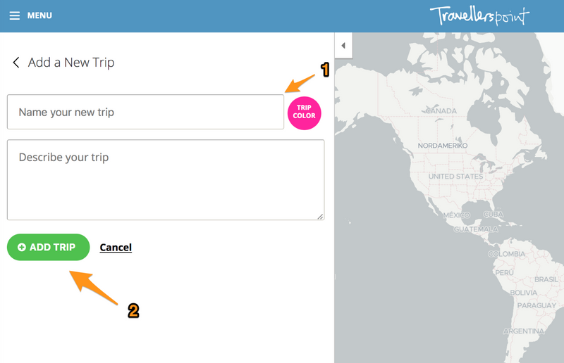The height and width of the screenshot is (363, 564).
Task: Click the orange number 2 annotation
Action: pyautogui.click(x=133, y=310)
